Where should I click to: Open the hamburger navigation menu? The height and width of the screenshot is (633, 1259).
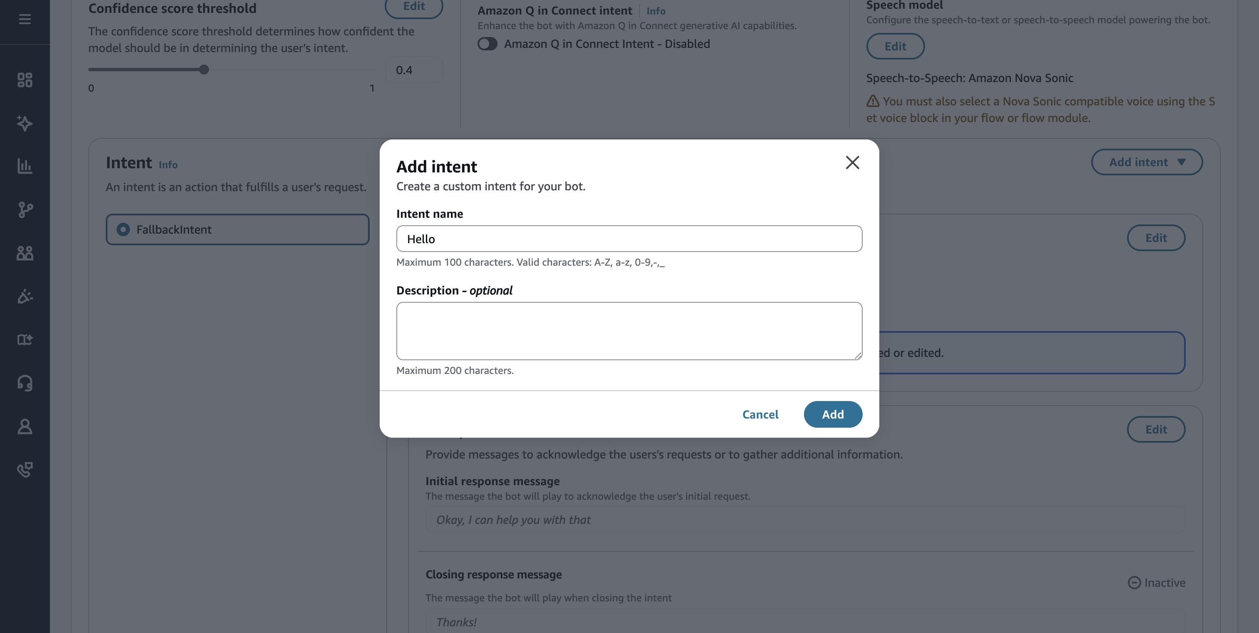tap(25, 19)
